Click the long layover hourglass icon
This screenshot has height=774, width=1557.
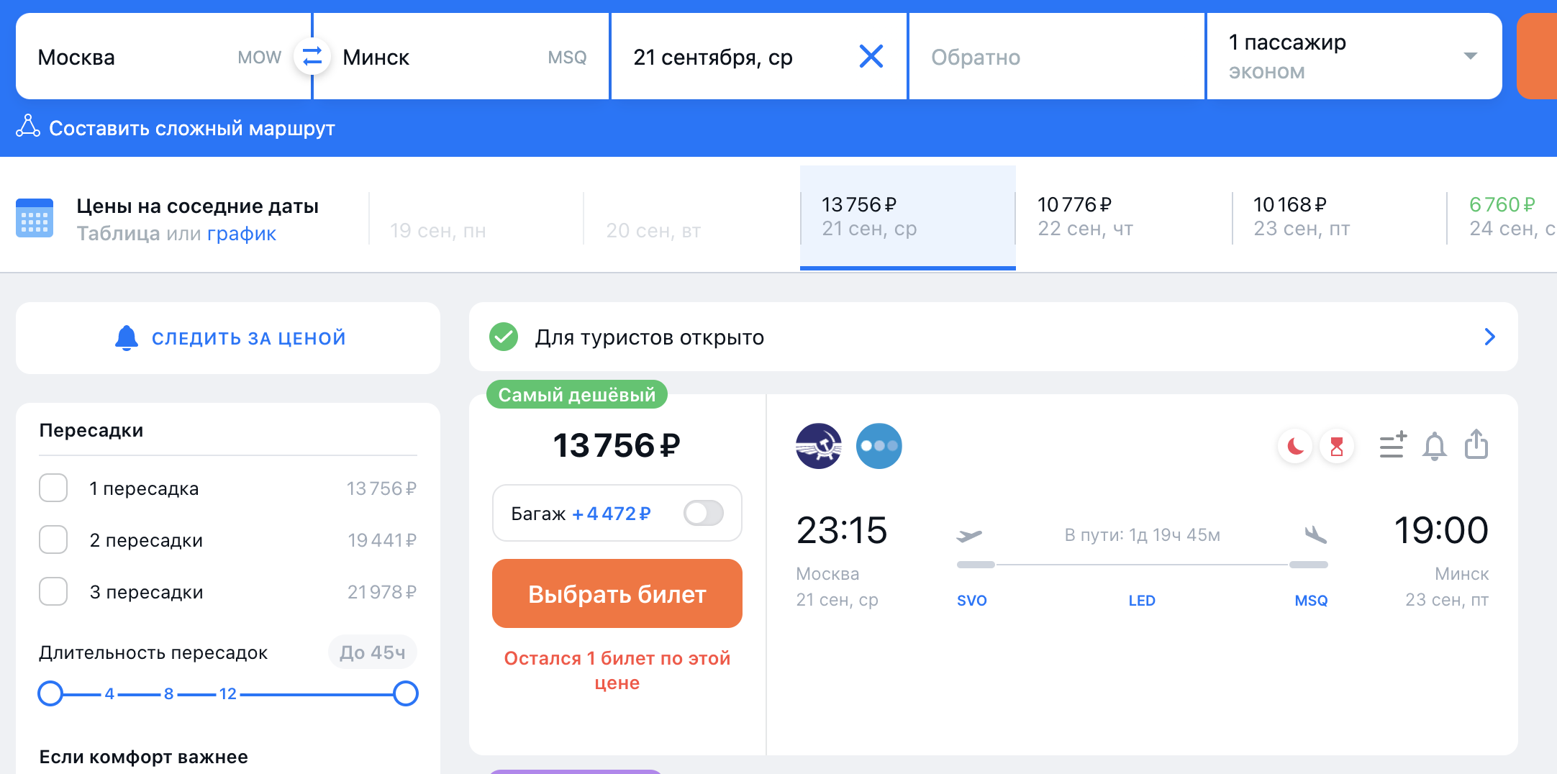pyautogui.click(x=1337, y=447)
